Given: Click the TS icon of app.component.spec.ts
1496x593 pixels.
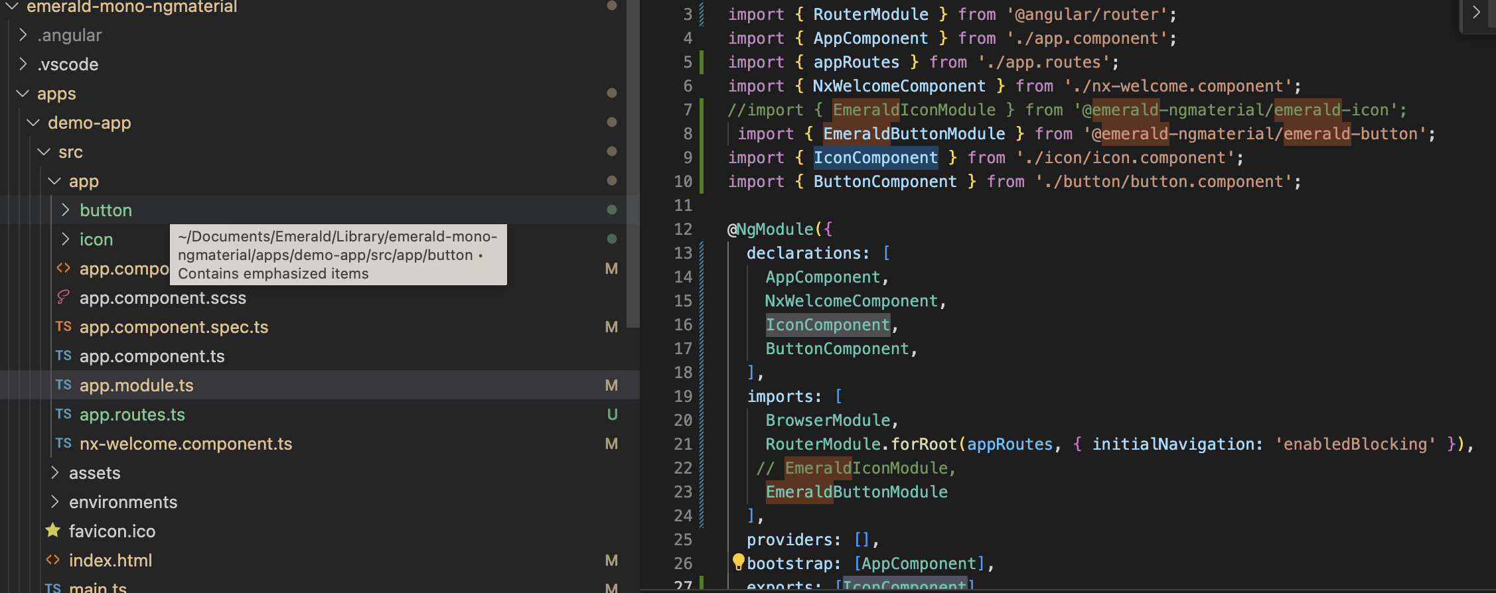Looking at the screenshot, I should (63, 326).
